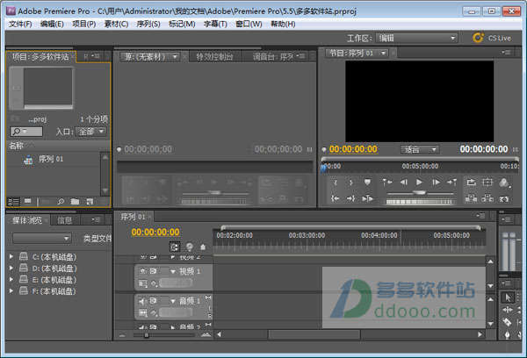Screen dimensions: 527x358
Task: Expand the C: (本机磁盘) drive
Action: coord(11,256)
